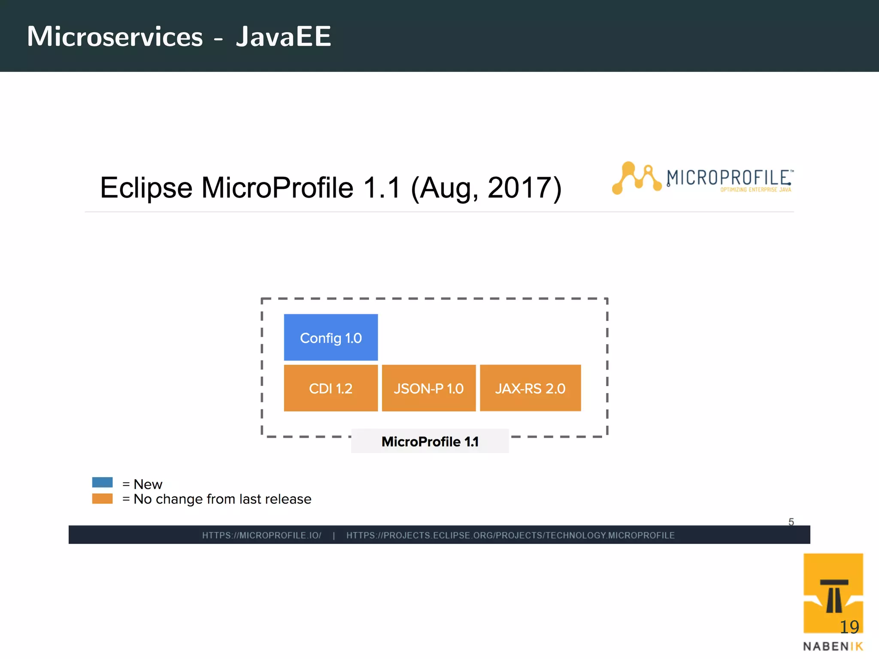Screen dimensions: 879x659
Task: Click the NABENIK brand text
Action: click(833, 647)
